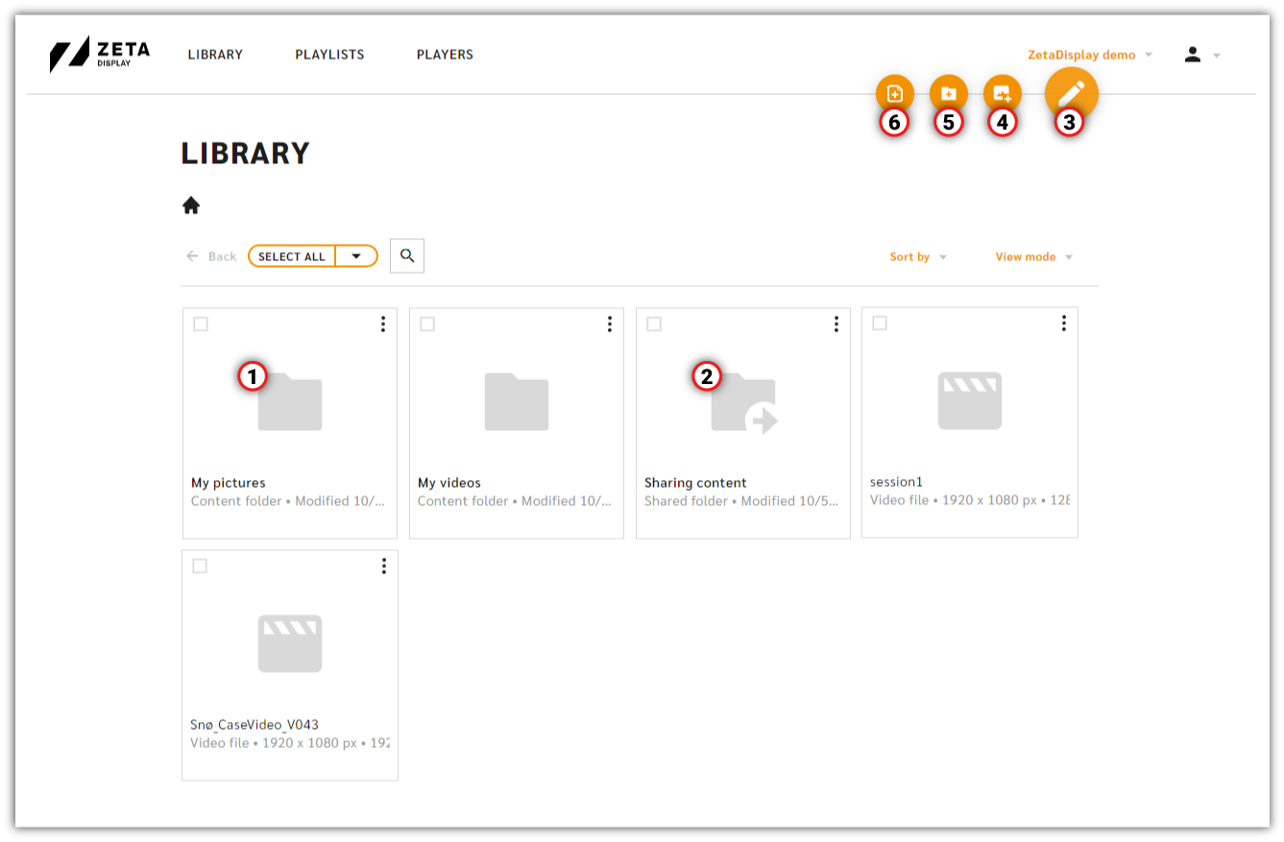Viewport: 1284px width, 842px height.
Task: Switch to the PLAYLISTS tab
Action: tap(329, 55)
